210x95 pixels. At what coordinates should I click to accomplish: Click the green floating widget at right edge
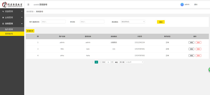tap(209, 70)
